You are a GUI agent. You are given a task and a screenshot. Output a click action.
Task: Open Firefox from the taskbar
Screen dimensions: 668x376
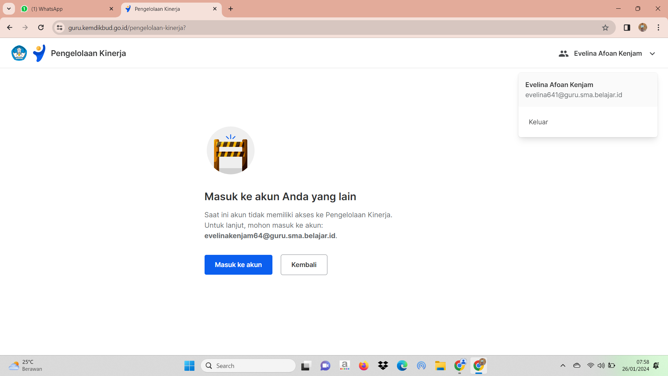(364, 366)
